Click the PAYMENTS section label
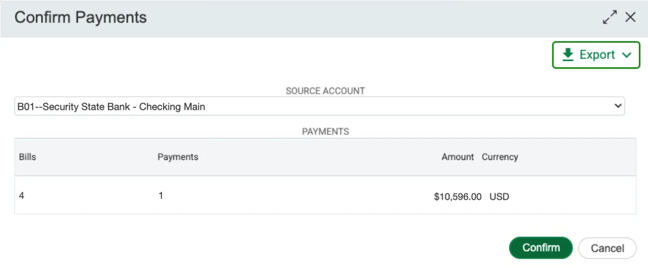The image size is (648, 267). 325,131
